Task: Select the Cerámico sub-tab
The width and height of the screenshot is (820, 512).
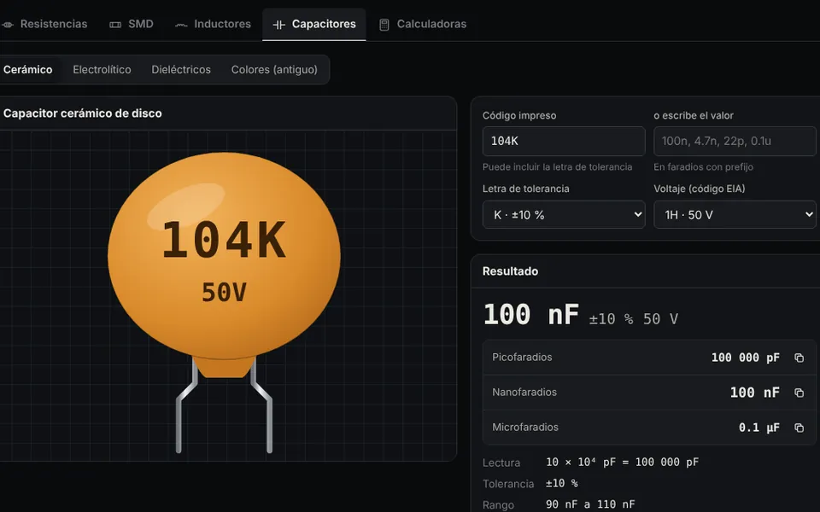Action: coord(27,69)
